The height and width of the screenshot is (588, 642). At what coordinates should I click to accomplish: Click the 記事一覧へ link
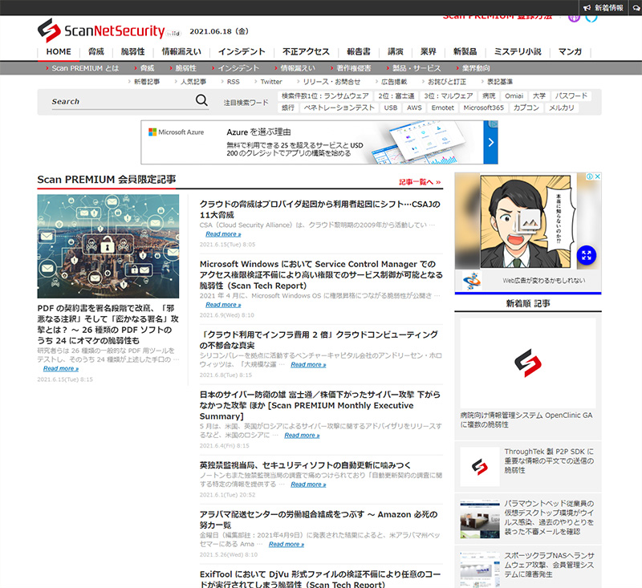pos(420,181)
